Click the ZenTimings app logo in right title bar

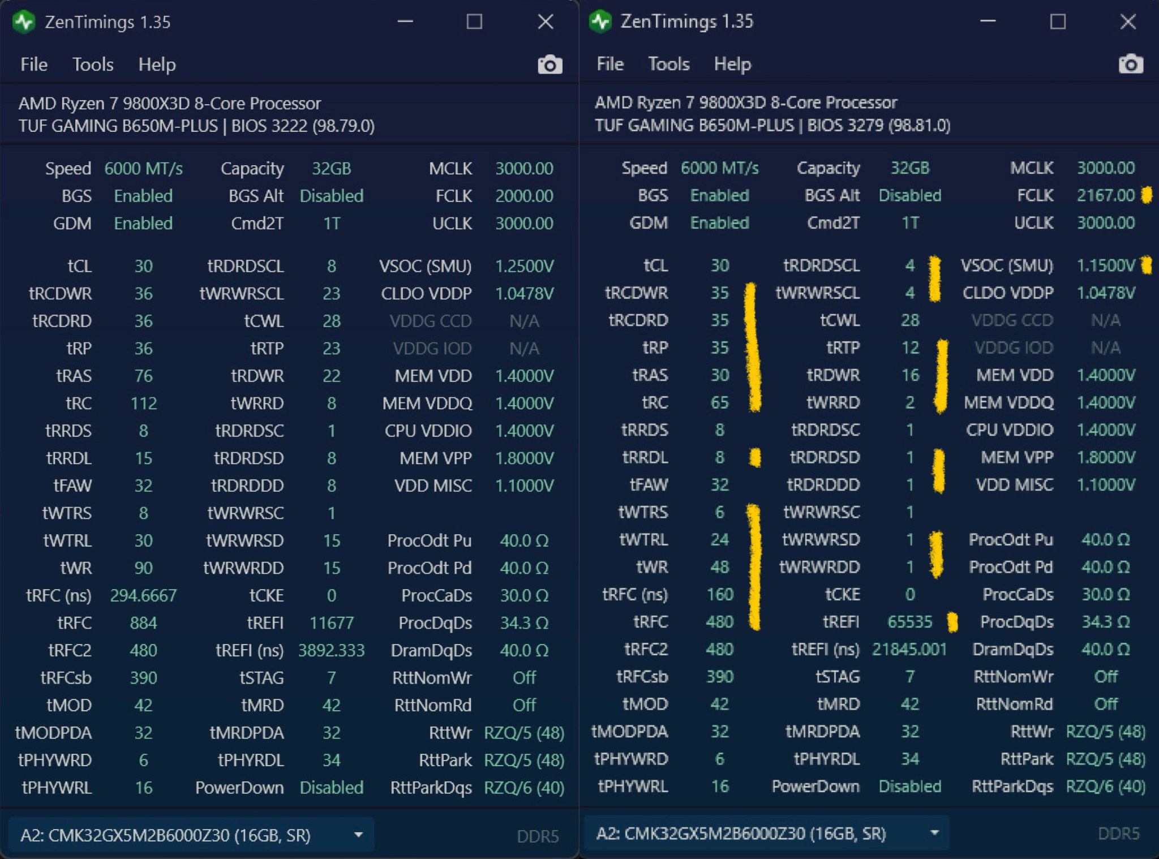[600, 22]
